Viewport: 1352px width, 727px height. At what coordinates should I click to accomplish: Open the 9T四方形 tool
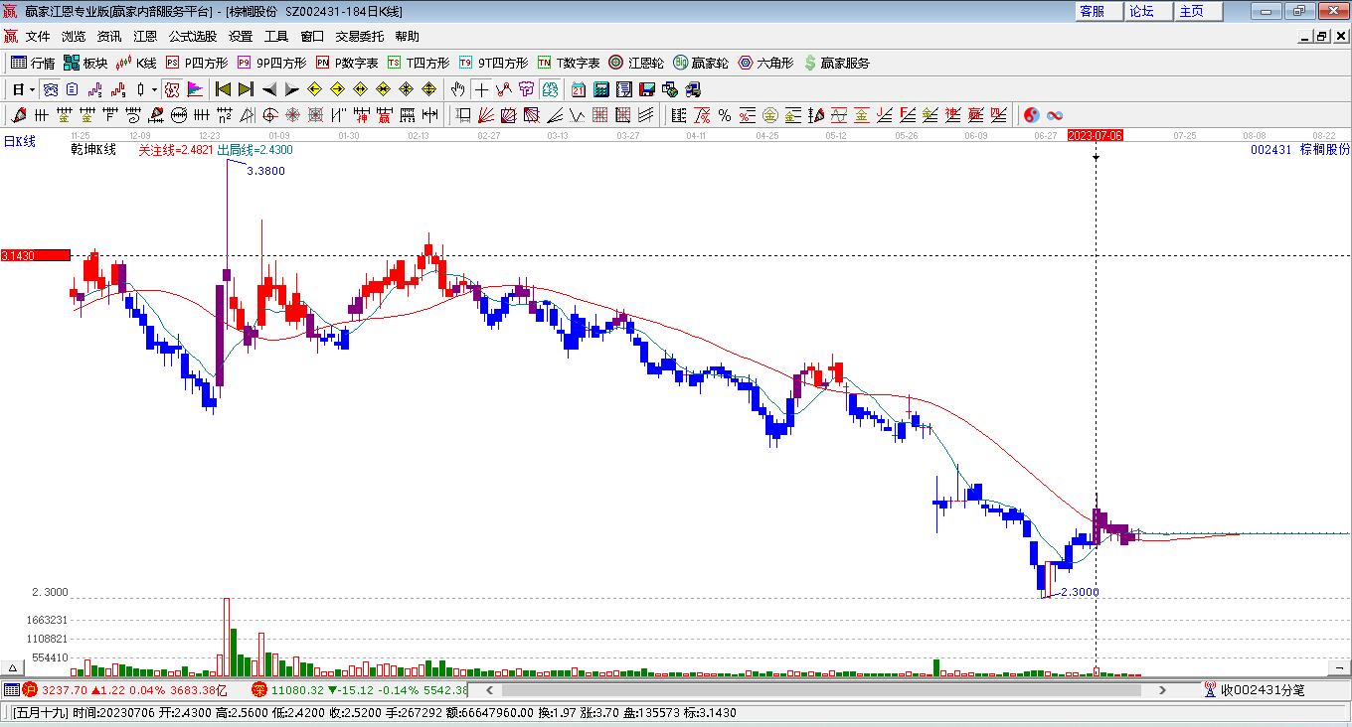(x=493, y=63)
